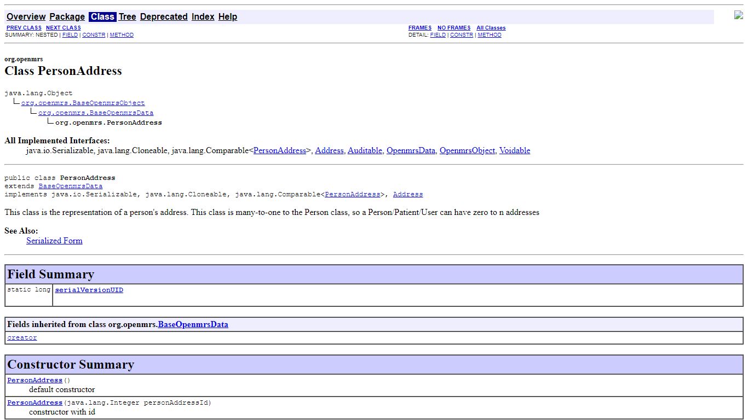Viewport: 748px width, 420px height.
Task: Click the java.lang.Object hierarchy root text
Action: (x=38, y=93)
